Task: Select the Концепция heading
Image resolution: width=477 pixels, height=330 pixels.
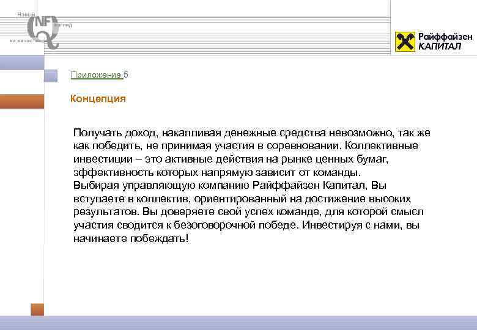Action: pos(98,99)
